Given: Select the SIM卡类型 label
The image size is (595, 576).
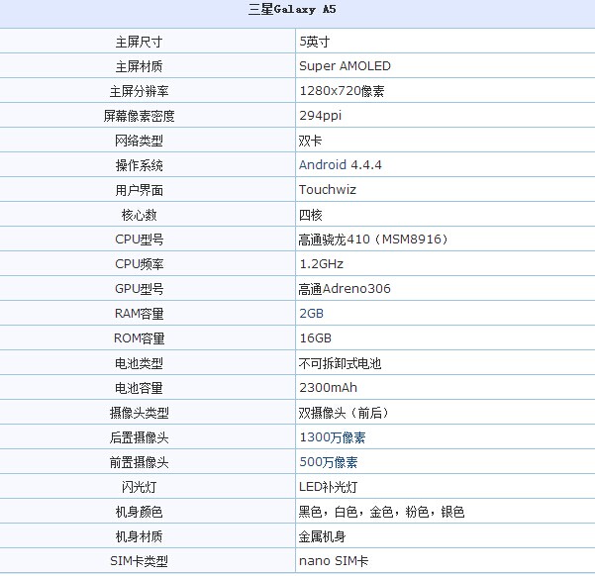Looking at the screenshot, I should [x=139, y=561].
